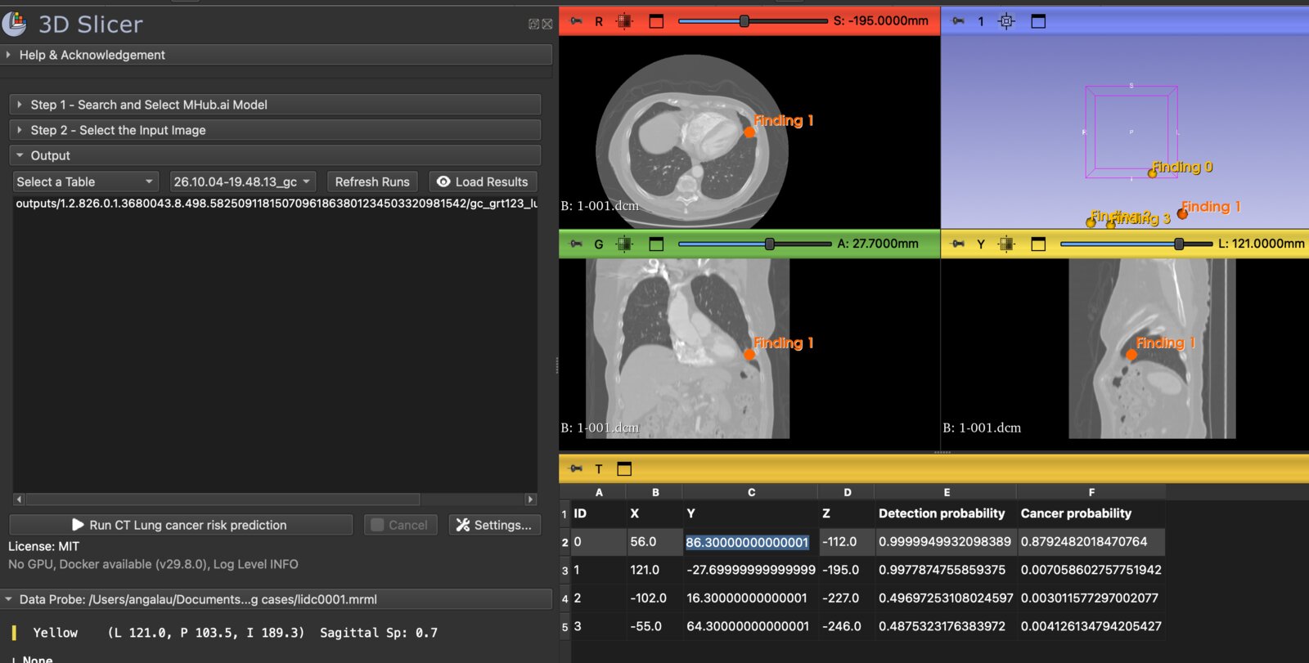Expand Help & Acknowledgement section
This screenshot has width=1309, height=663.
click(x=276, y=55)
